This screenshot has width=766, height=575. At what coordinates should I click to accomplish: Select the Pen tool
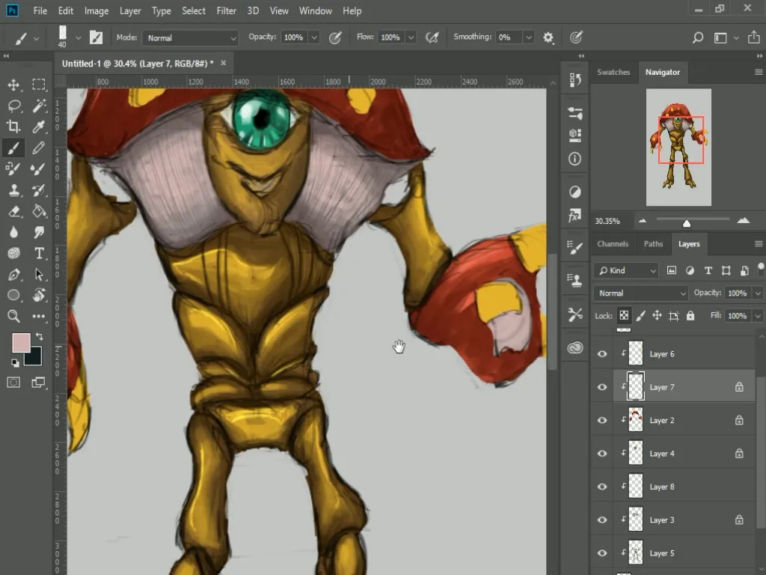tap(13, 274)
